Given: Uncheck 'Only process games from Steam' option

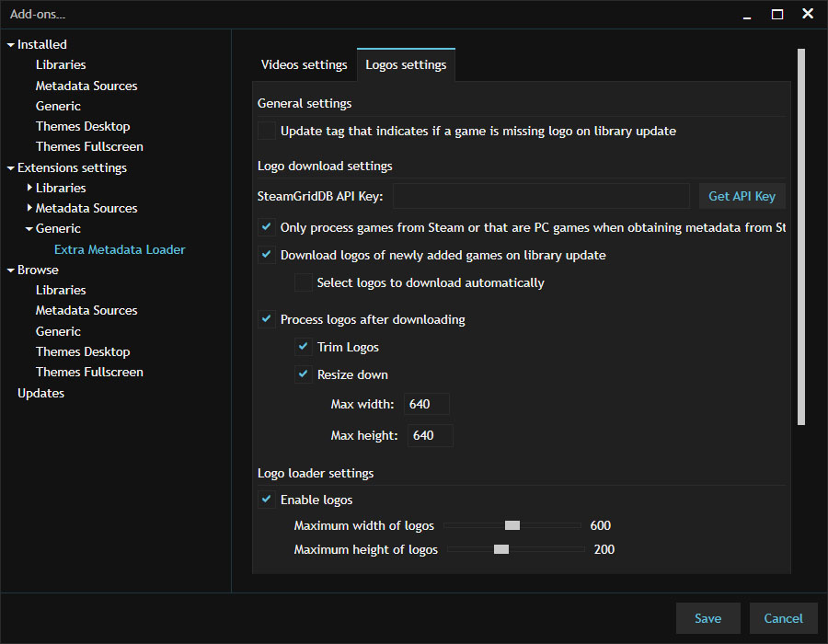Looking at the screenshot, I should coord(266,227).
